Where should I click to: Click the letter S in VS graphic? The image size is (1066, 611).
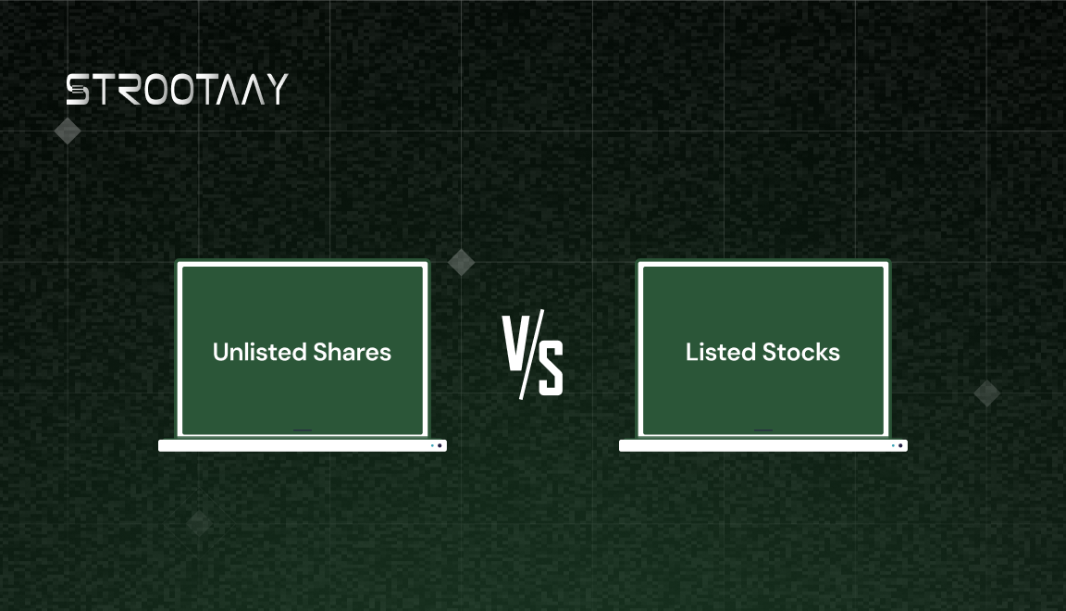[x=551, y=368]
